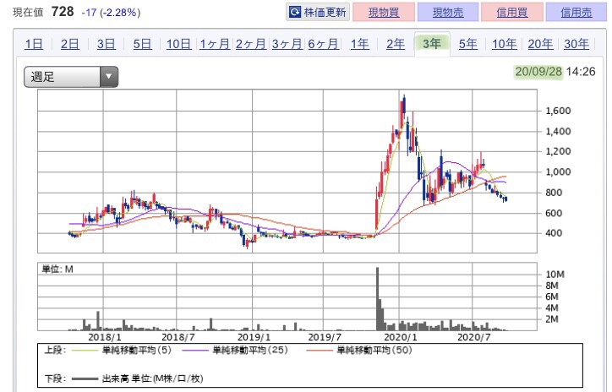Select the 3日 chart period tab
Viewport: 612px width, 392px height.
pos(107,44)
